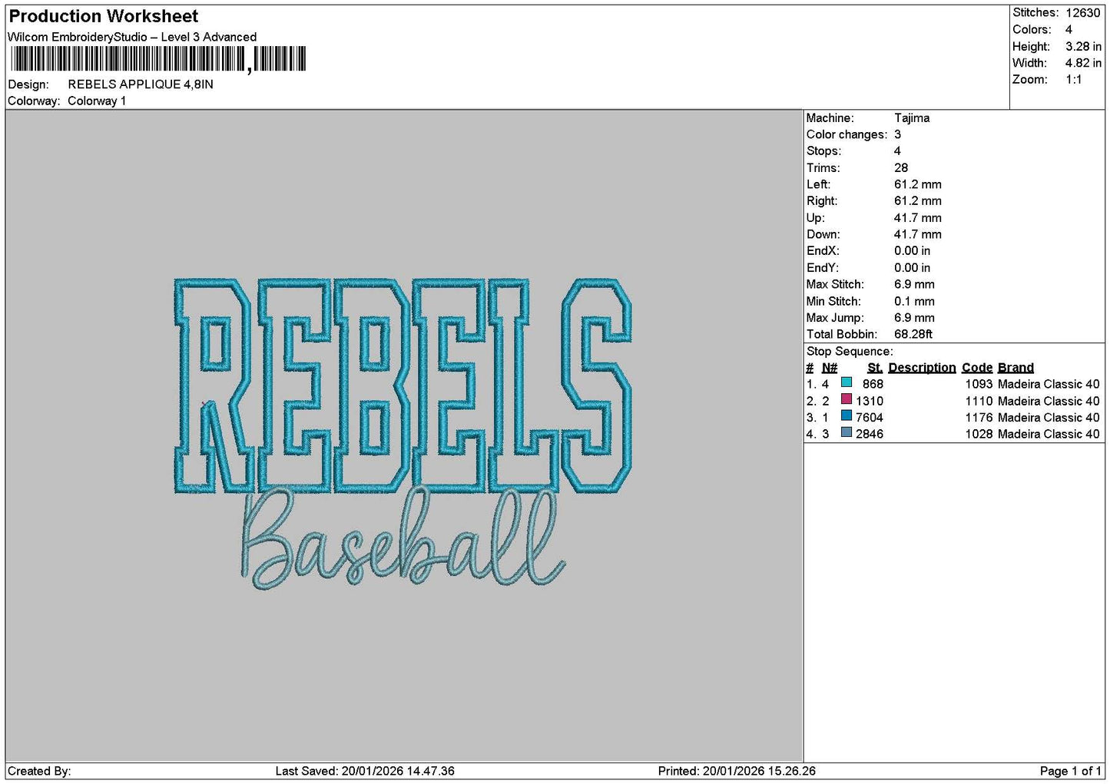
Task: Click 'Wilcom EmbroideryStudio – Level 3 Advanced' text
Action: pyautogui.click(x=132, y=37)
